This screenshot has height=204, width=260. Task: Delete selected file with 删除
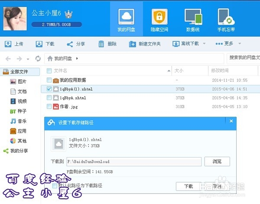[107, 44]
